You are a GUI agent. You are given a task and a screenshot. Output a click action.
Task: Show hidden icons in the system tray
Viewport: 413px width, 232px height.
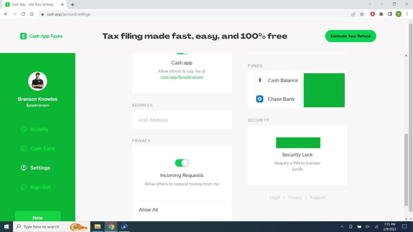click(342, 227)
